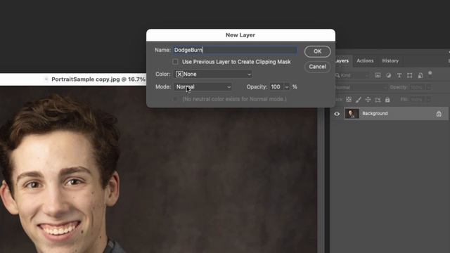This screenshot has height=253, width=450.
Task: Click the Layers panel Opacity field
Action: [417, 87]
